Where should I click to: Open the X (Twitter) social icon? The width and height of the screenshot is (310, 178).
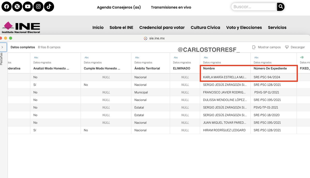click(x=17, y=6)
